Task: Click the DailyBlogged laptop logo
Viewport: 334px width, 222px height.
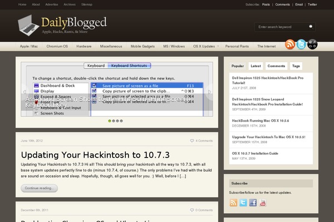Action: (28, 25)
